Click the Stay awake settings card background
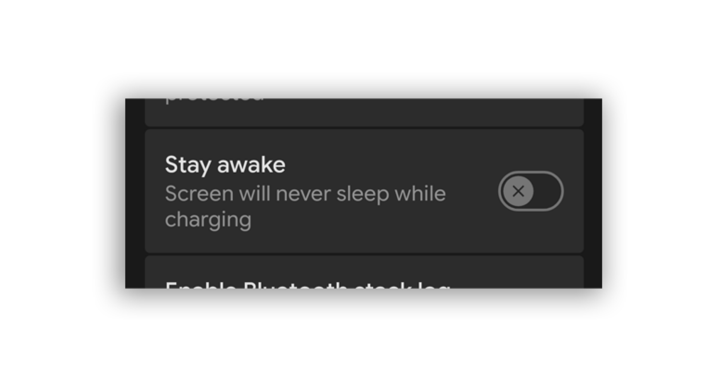The height and width of the screenshot is (387, 727). 364,191
